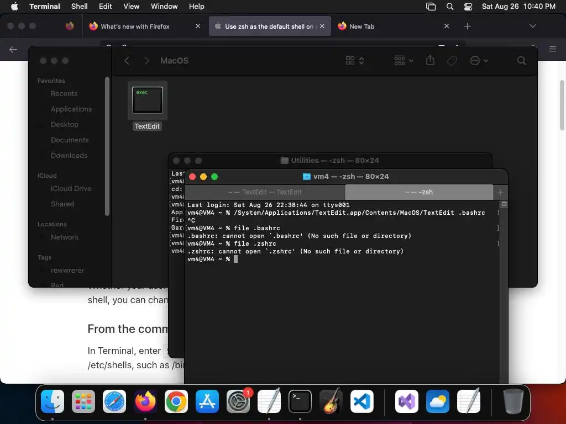Image resolution: width=566 pixels, height=424 pixels.
Task: Select the rewwrerer tag in Finder sidebar
Action: click(67, 271)
